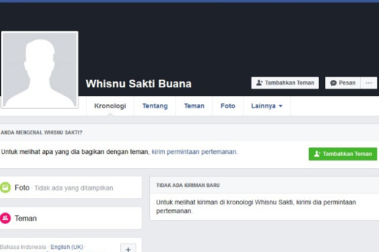Click the plus button for more languages

click(128, 248)
